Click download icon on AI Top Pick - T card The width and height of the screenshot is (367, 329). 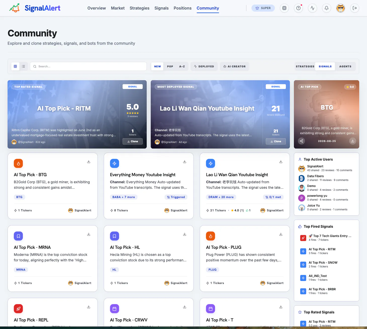pyautogui.click(x=281, y=307)
